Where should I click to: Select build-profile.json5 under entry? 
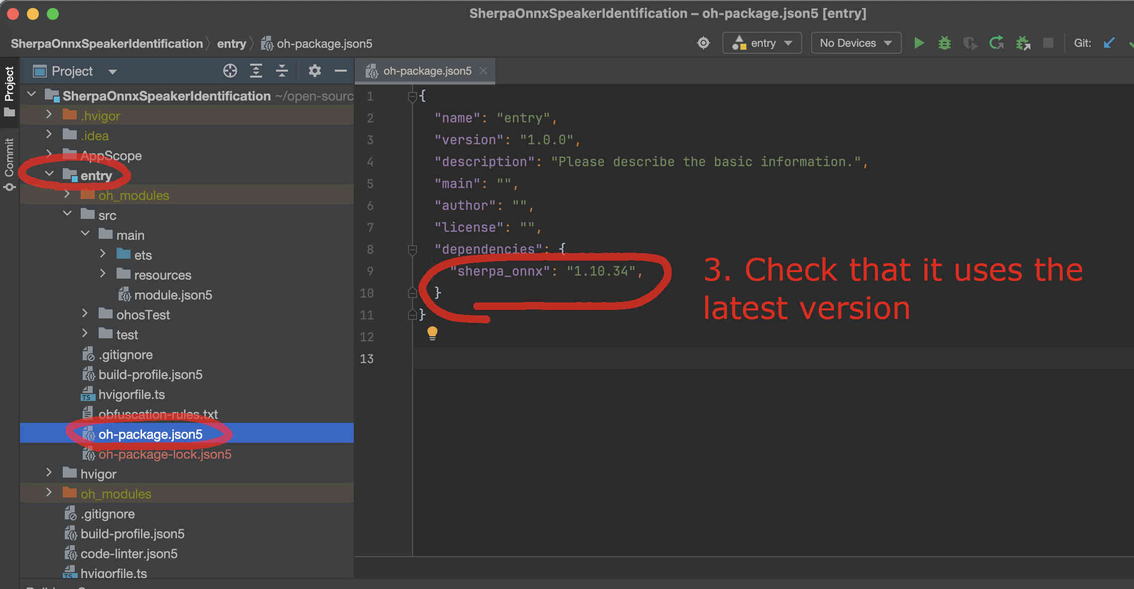[x=150, y=375]
